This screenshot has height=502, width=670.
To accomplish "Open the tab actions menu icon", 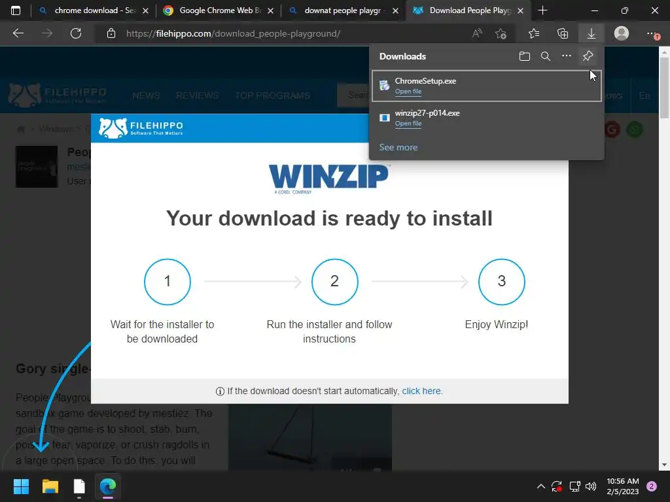I will (x=16, y=10).
